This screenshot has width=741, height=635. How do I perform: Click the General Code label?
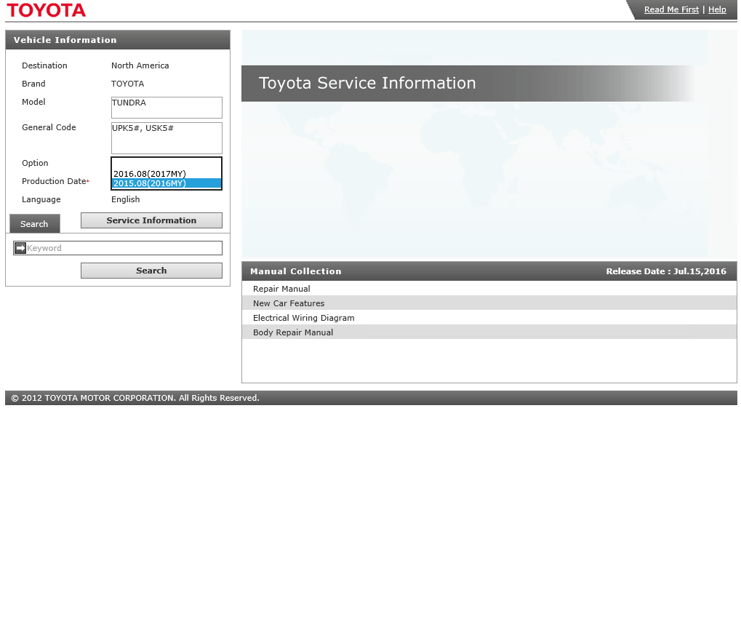pos(49,128)
